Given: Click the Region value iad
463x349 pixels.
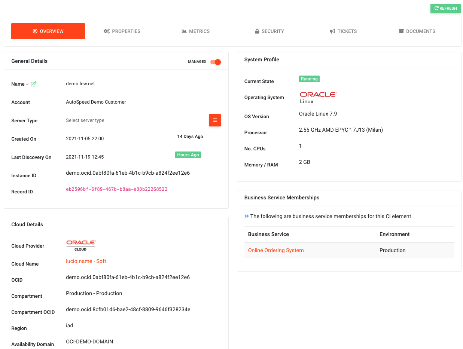Looking at the screenshot, I should click(70, 325).
